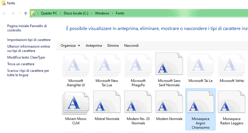
Task: Select the Microsoft JhengHei UI font icon
Action: 76,65
